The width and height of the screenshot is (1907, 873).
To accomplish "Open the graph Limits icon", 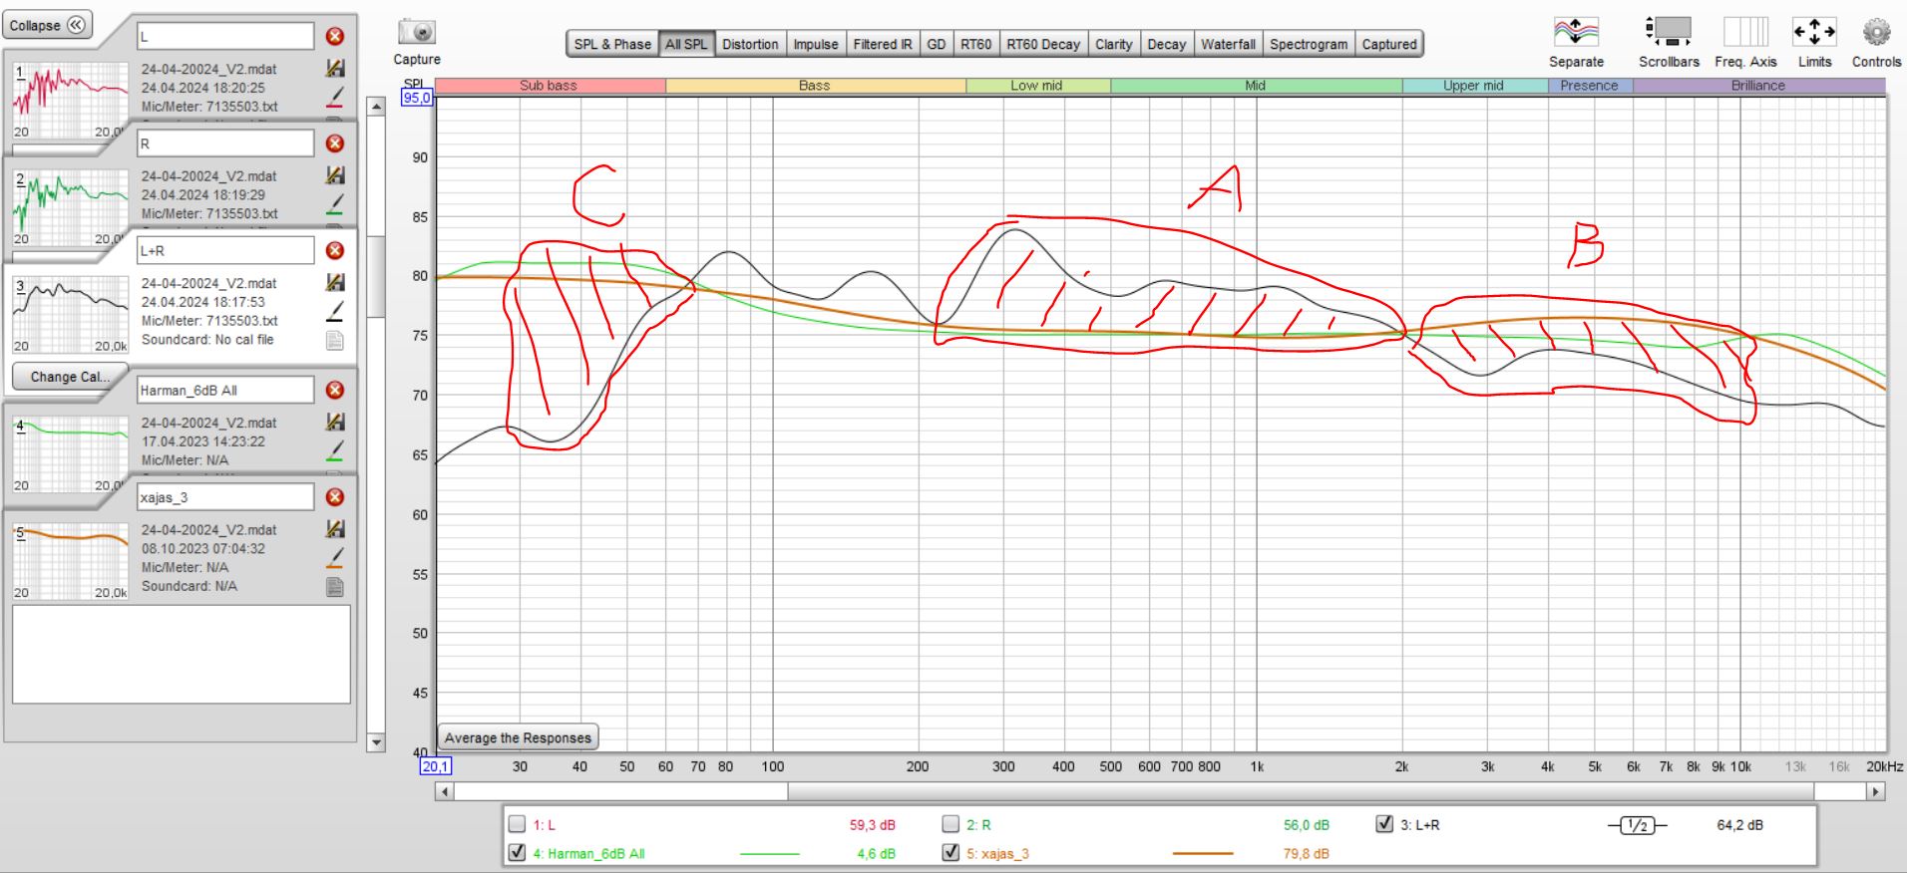I will (x=1814, y=32).
